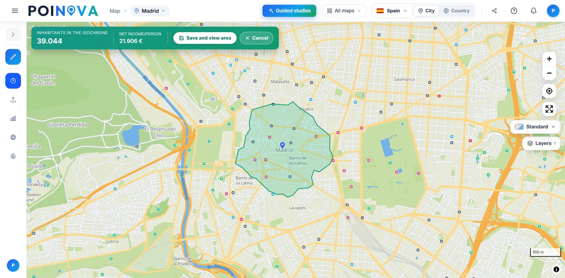Open the help question mark icon
The image size is (565, 278).
coord(514,11)
